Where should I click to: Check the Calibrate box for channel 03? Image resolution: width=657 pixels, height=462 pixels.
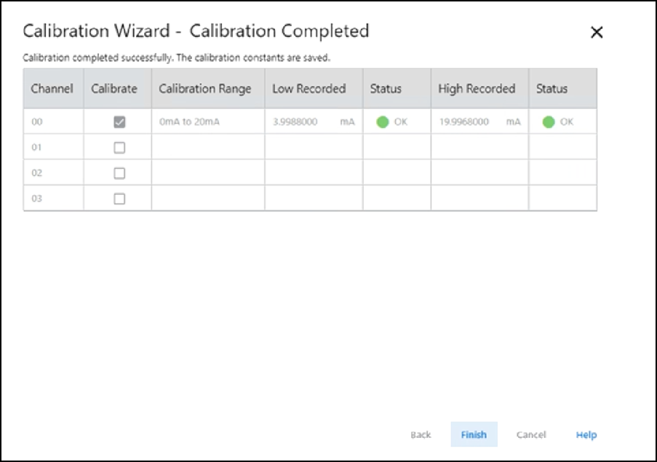pos(119,199)
